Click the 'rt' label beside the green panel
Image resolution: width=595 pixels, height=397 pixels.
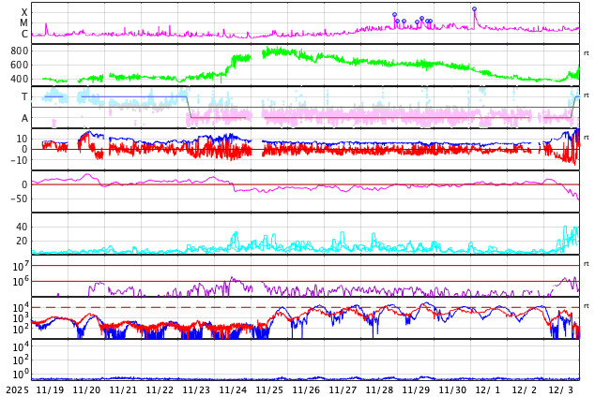click(586, 53)
